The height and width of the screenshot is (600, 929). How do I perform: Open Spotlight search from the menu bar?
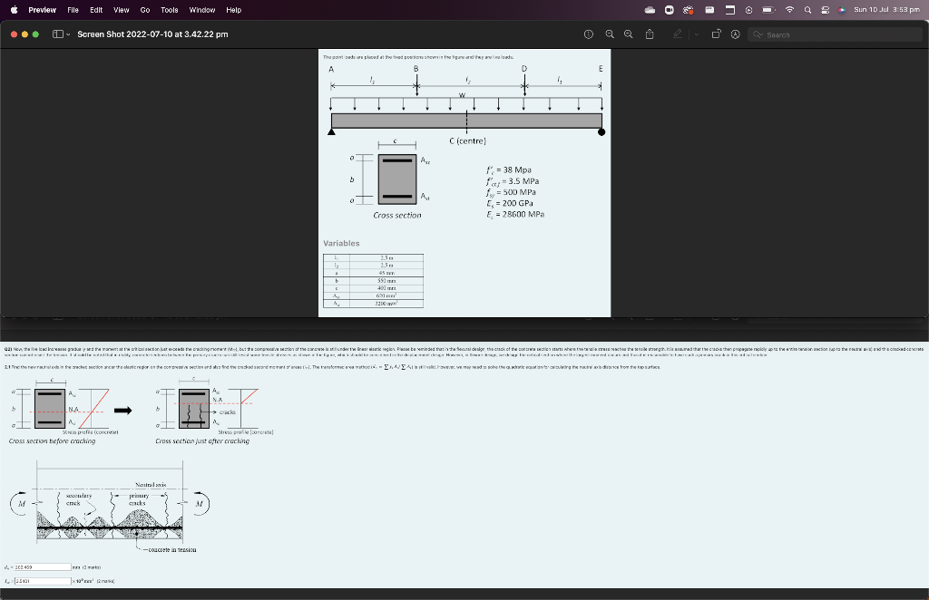pos(807,10)
